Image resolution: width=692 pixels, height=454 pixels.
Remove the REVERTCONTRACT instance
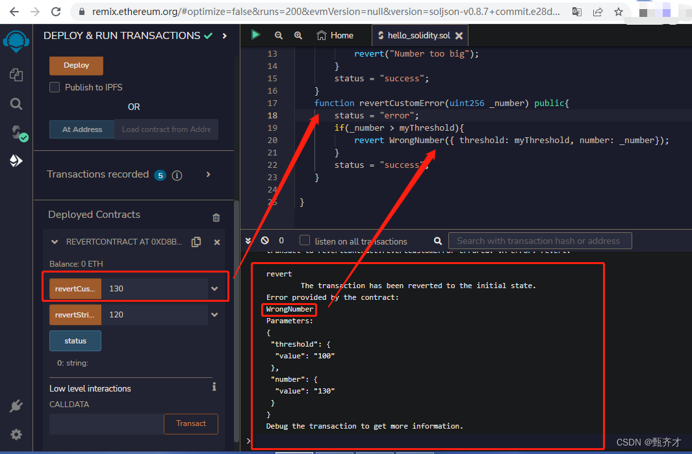coord(217,242)
